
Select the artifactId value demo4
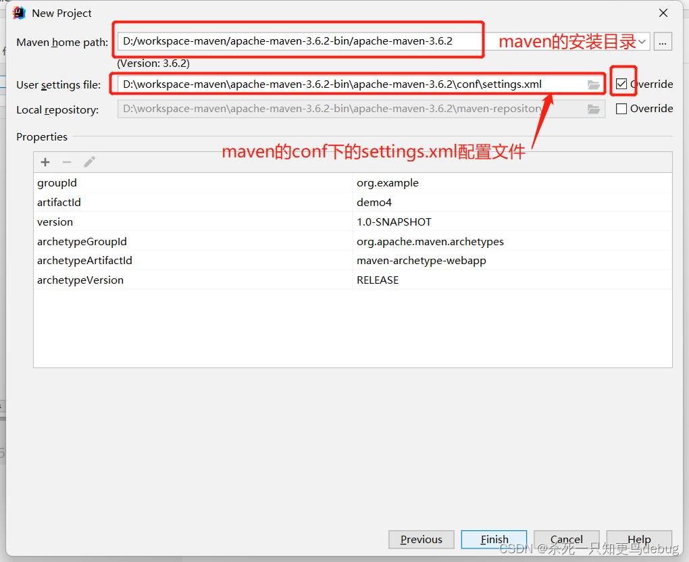point(376,202)
